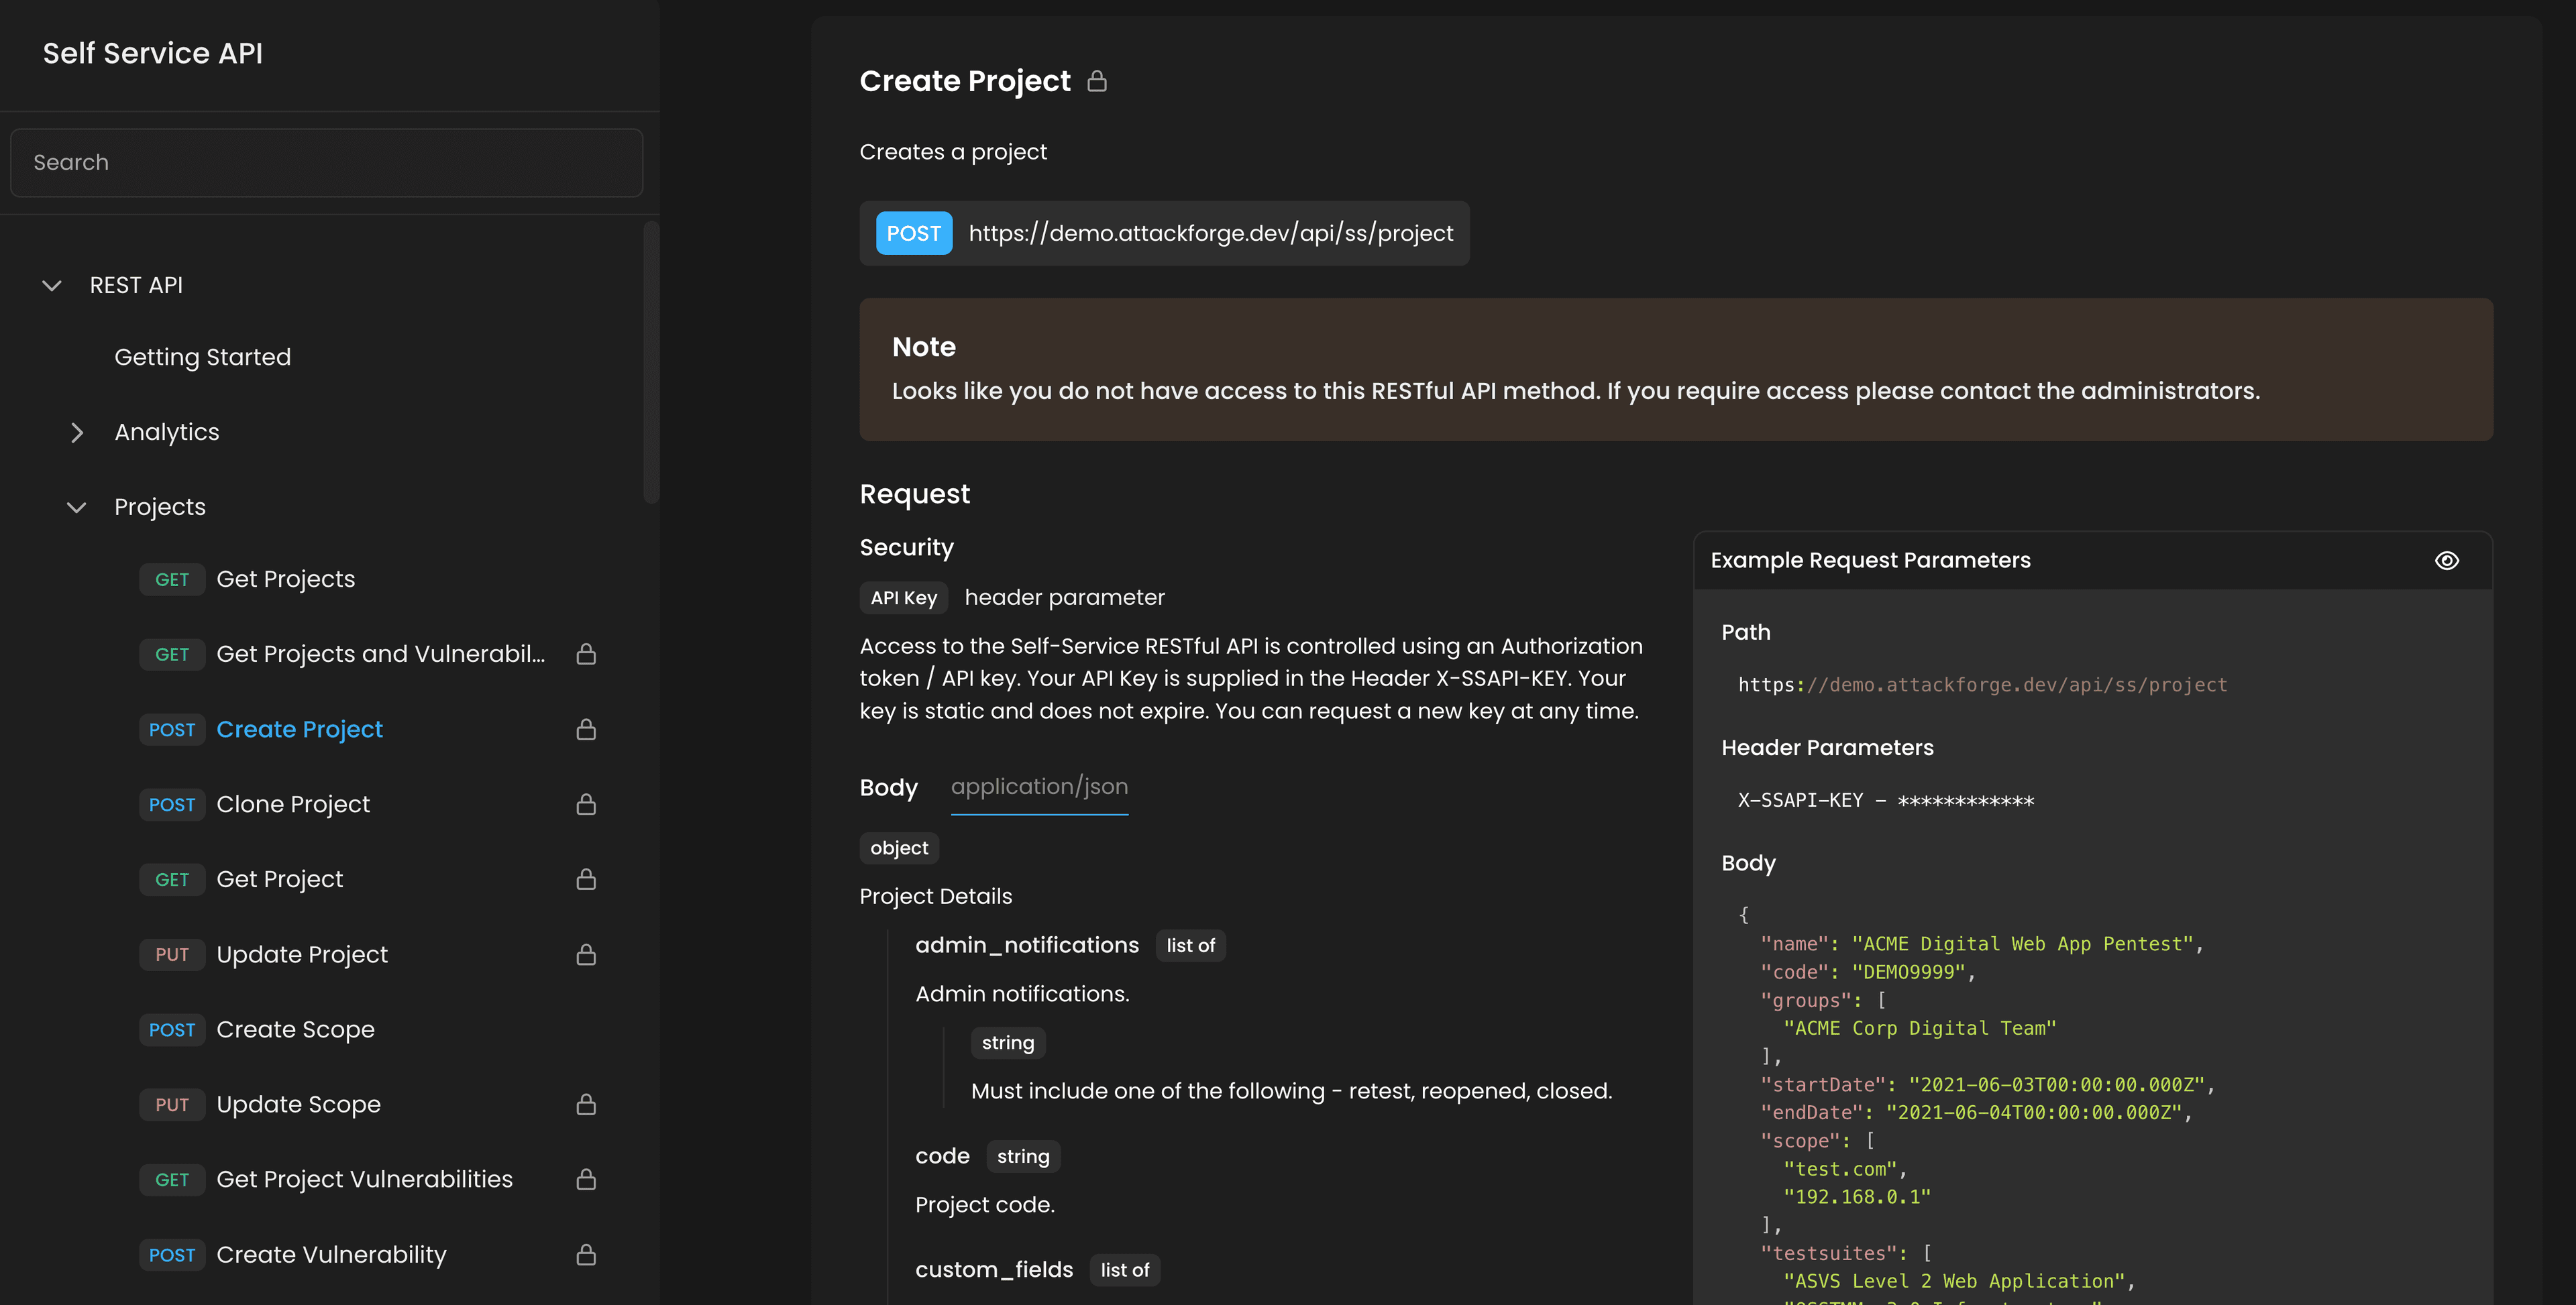Image resolution: width=2576 pixels, height=1305 pixels.
Task: Open Getting Started page
Action: [203, 357]
